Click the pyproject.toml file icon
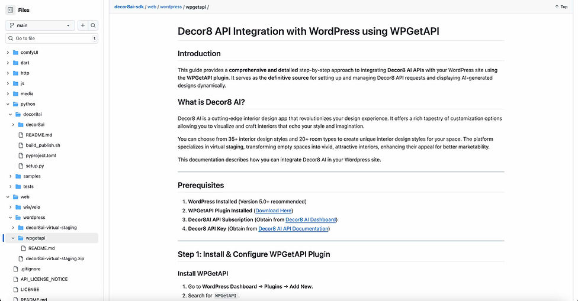The image size is (578, 301). click(21, 156)
